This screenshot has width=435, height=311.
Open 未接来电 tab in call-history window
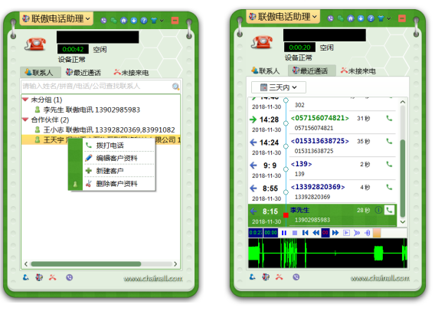(358, 70)
